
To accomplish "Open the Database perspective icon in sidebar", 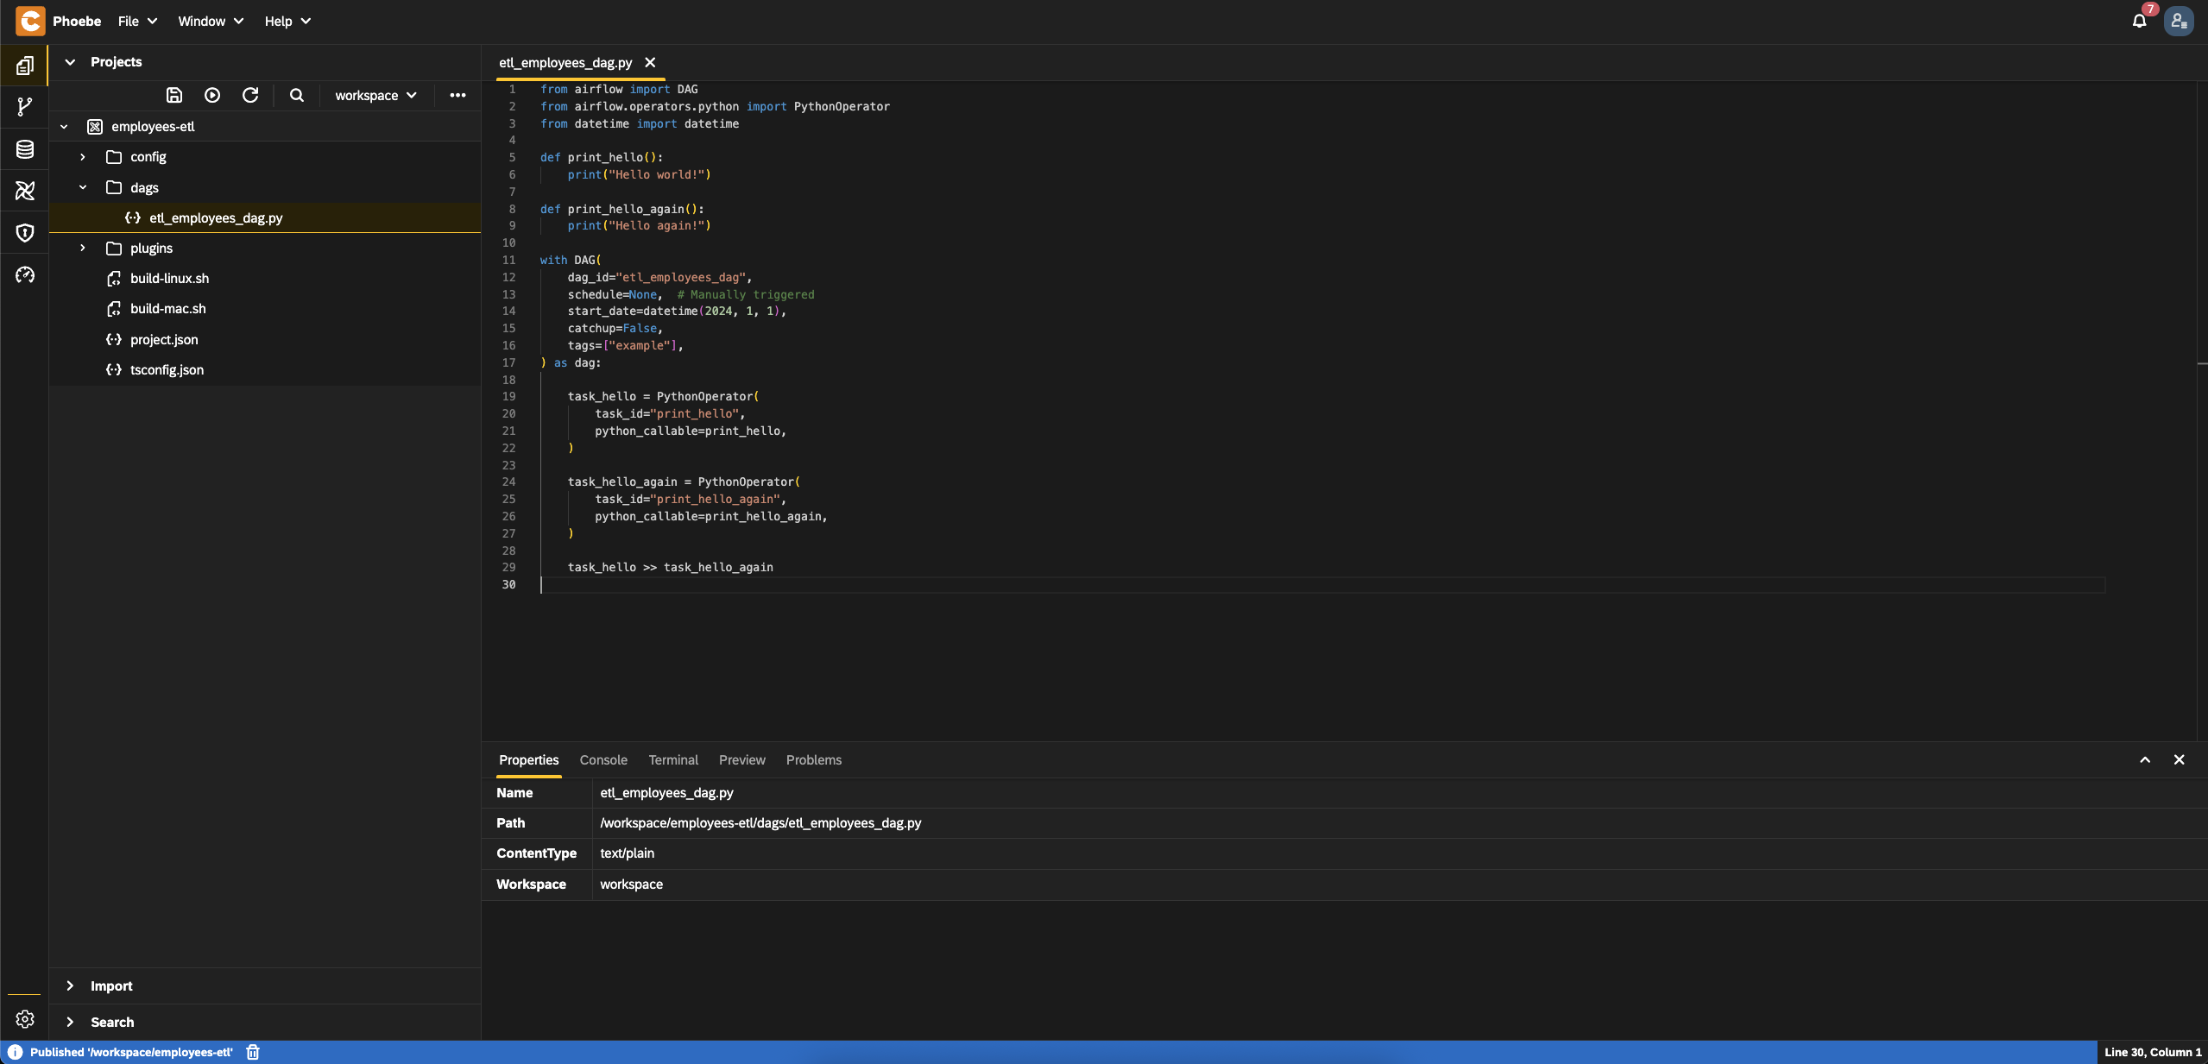I will pos(25,149).
